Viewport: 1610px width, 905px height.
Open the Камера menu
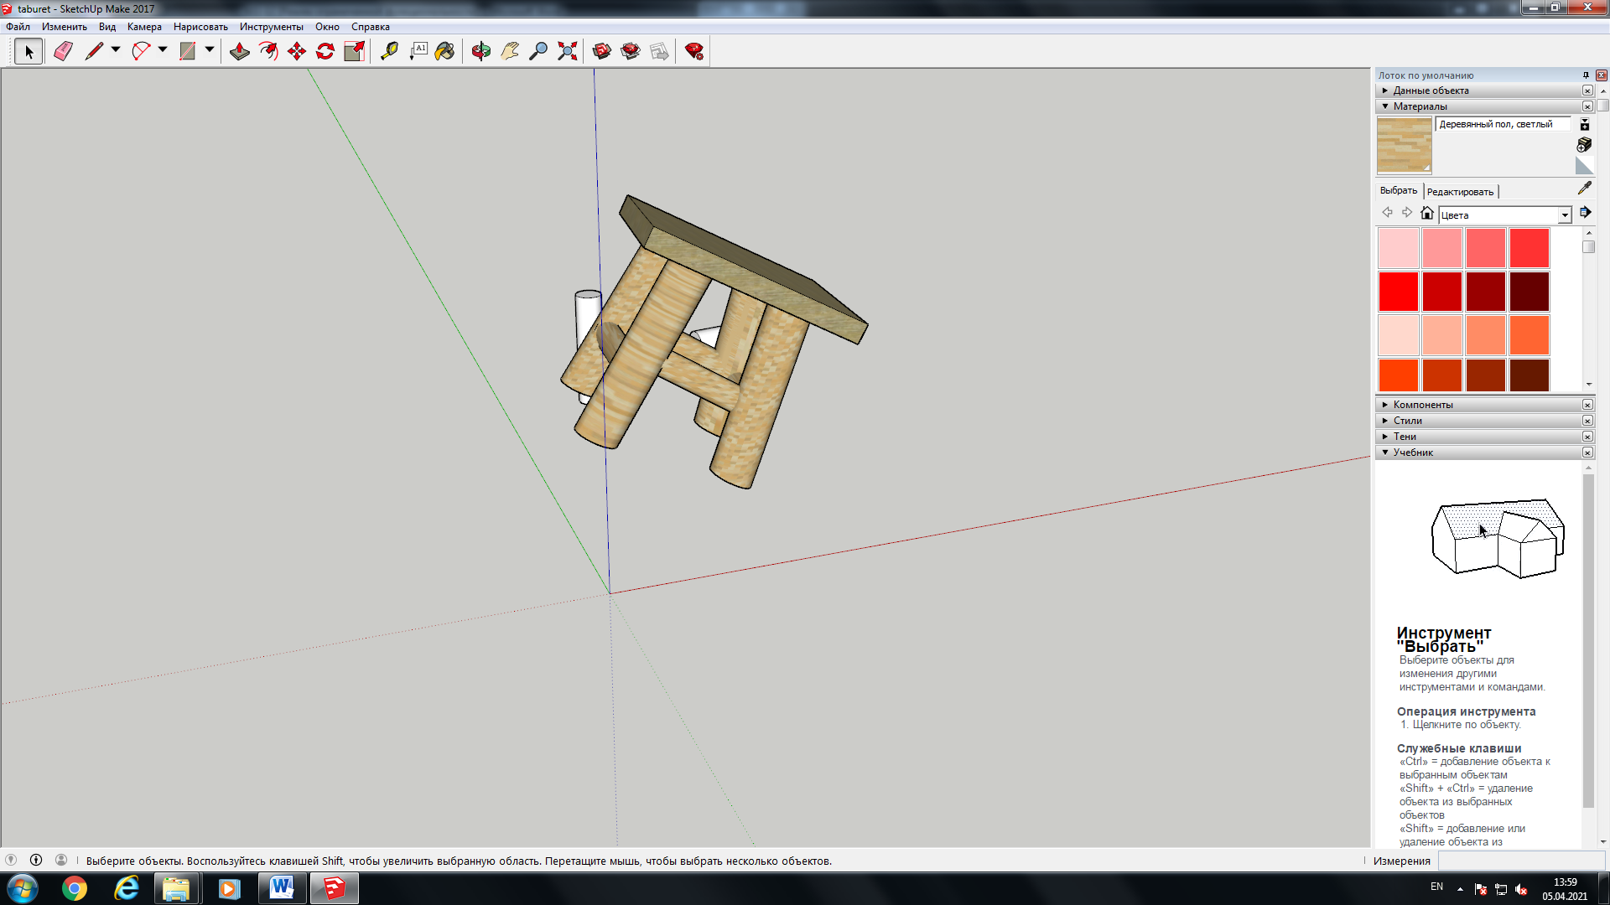(144, 27)
